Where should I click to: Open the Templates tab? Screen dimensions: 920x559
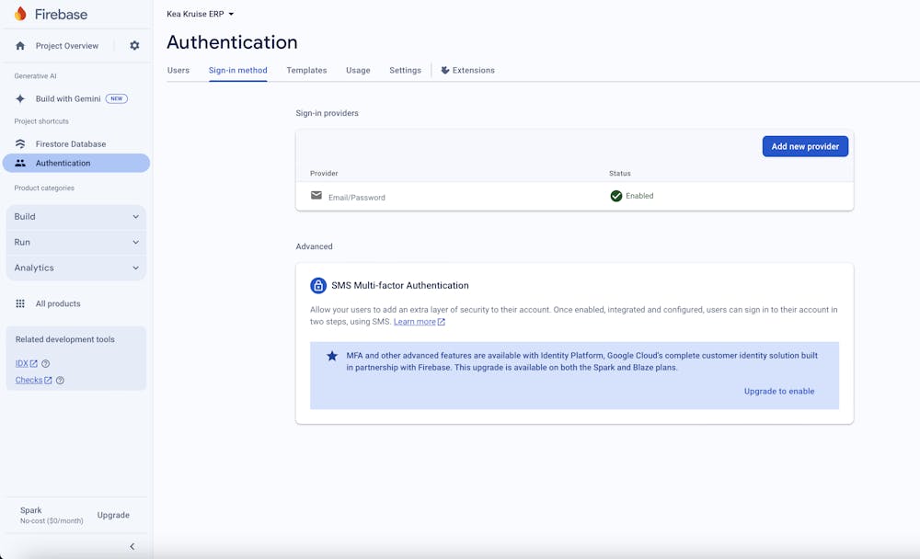[x=306, y=71]
